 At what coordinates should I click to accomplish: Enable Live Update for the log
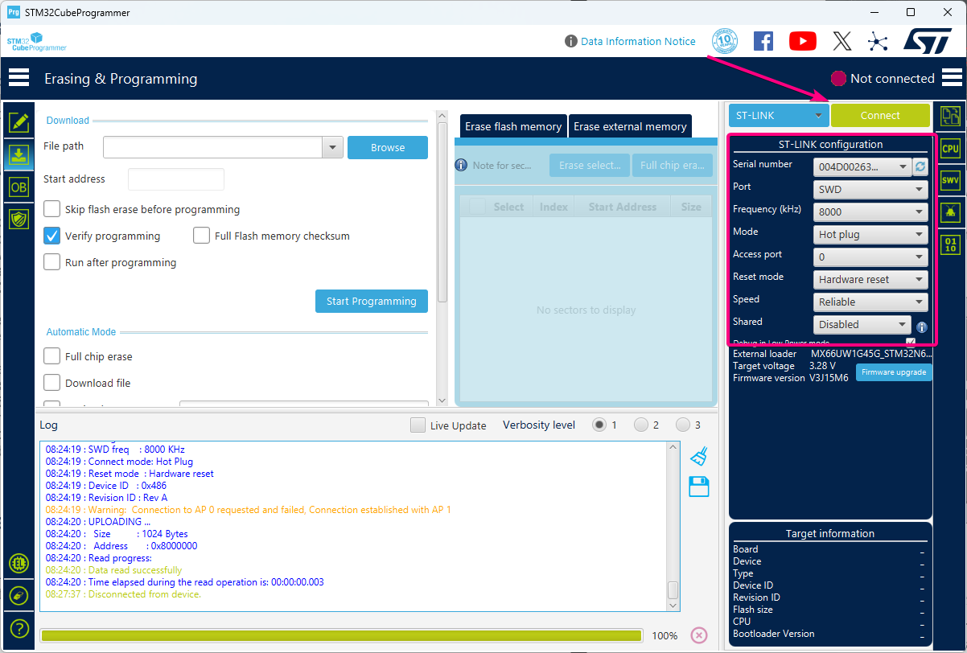418,425
